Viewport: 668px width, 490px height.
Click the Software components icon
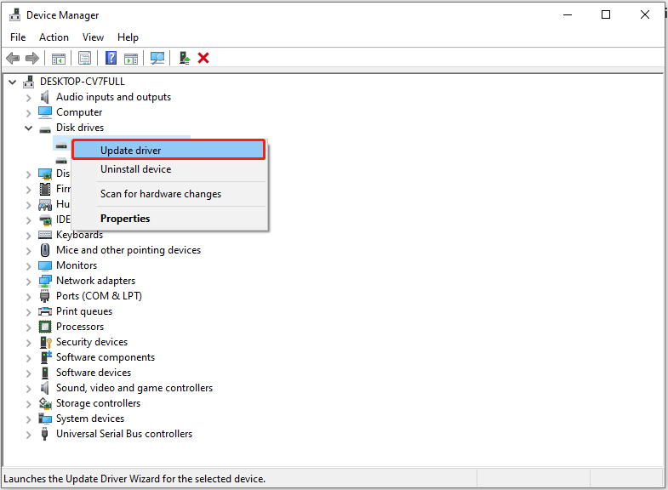(x=46, y=357)
